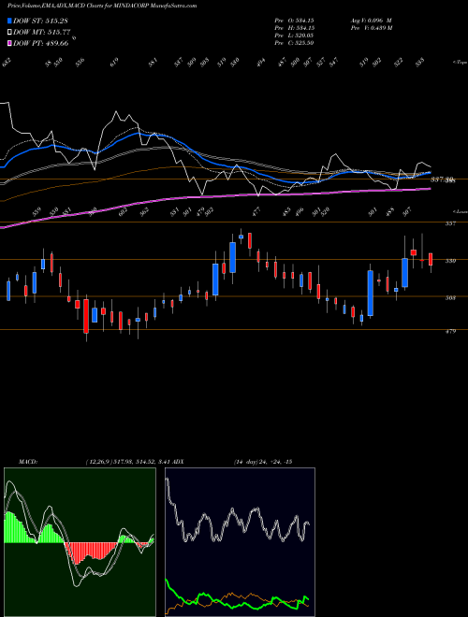
Task: Select the DOW MT: 515.77 label
Action: pyautogui.click(x=41, y=33)
